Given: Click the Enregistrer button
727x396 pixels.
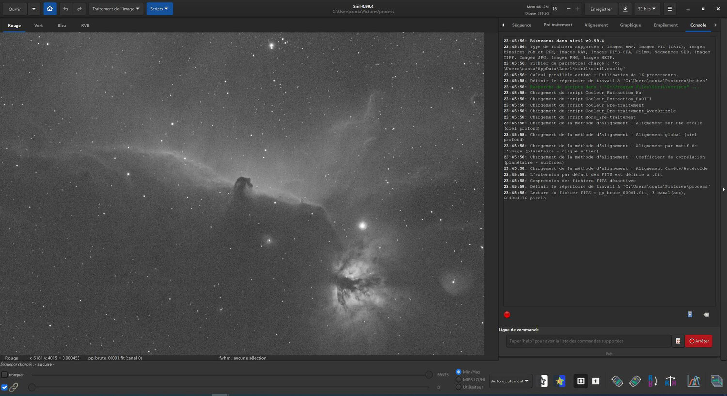Looking at the screenshot, I should click(x=601, y=9).
